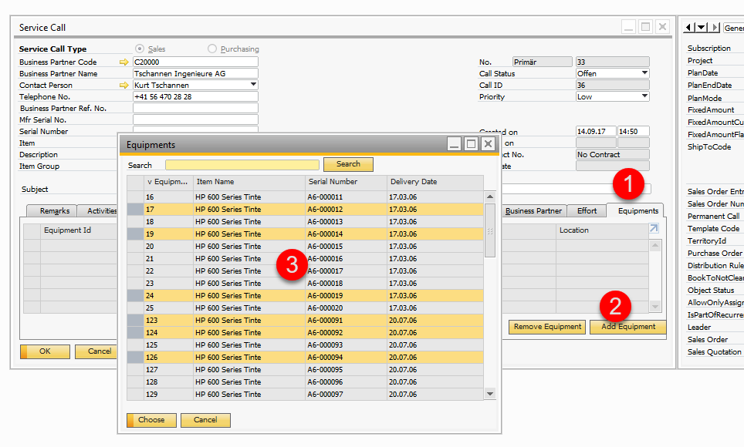The image size is (744, 447).
Task: Select row header of equipment 16
Action: tap(135, 197)
